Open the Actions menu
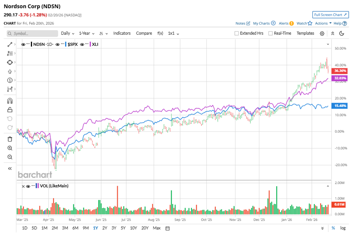The height and width of the screenshot is (238, 353). pyautogui.click(x=321, y=23)
